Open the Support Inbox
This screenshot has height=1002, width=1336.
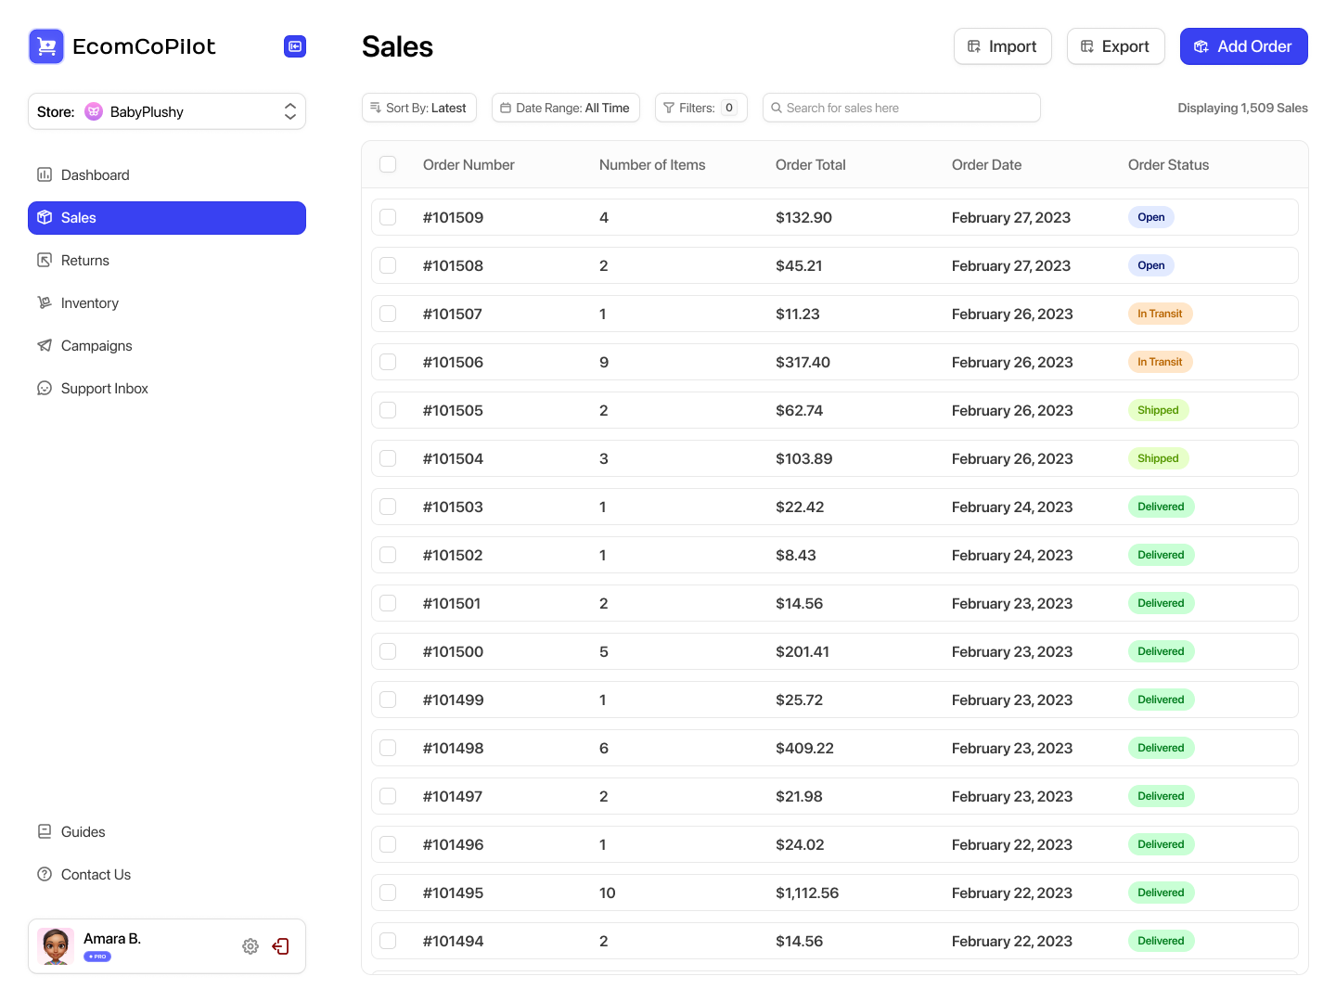[104, 388]
